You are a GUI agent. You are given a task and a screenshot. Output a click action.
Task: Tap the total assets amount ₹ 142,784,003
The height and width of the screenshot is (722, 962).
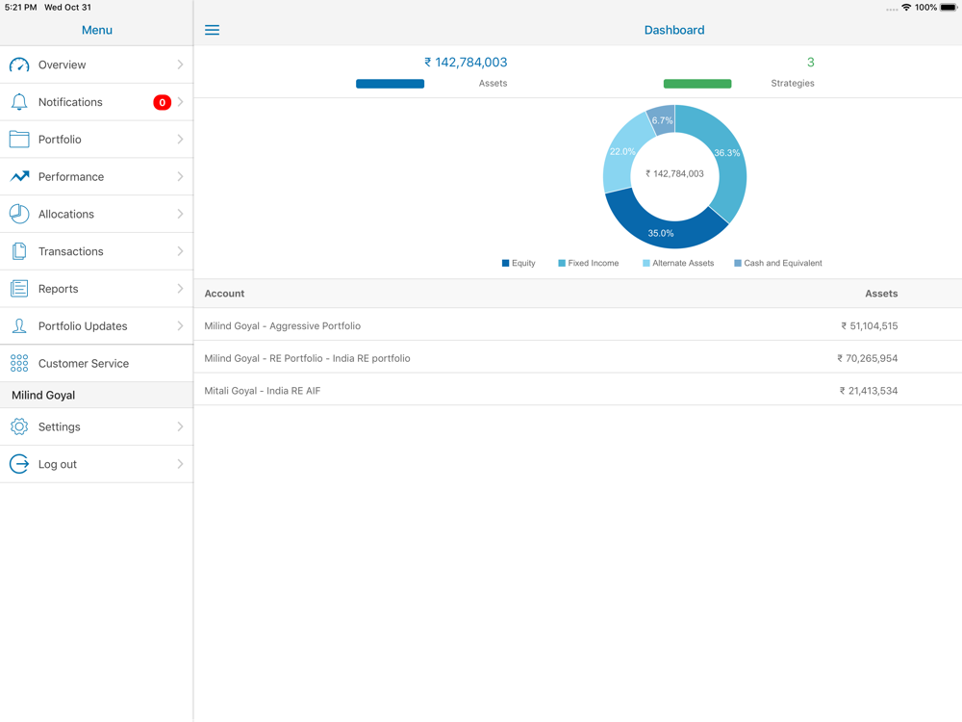click(466, 62)
